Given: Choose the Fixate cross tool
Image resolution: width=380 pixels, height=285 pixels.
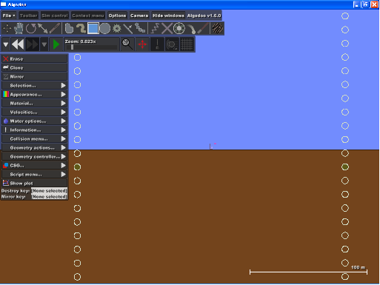Looking at the screenshot, I should pyautogui.click(x=167, y=28).
